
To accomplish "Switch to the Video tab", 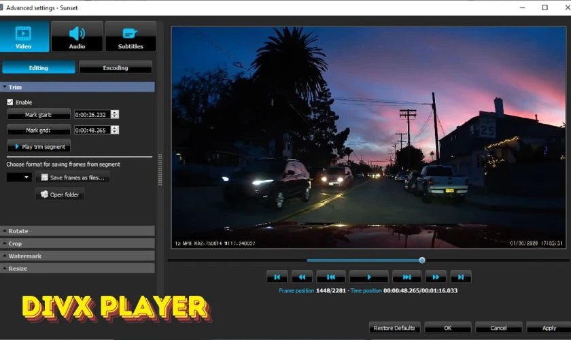I will (24, 37).
